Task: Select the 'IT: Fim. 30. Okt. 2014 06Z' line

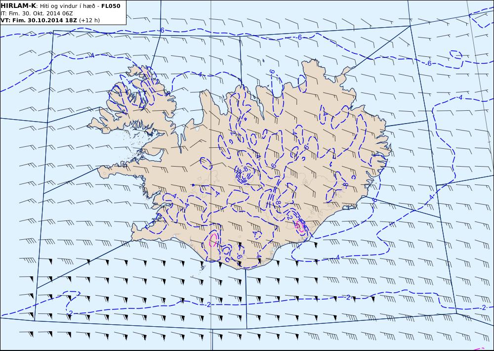Action: tap(37, 13)
